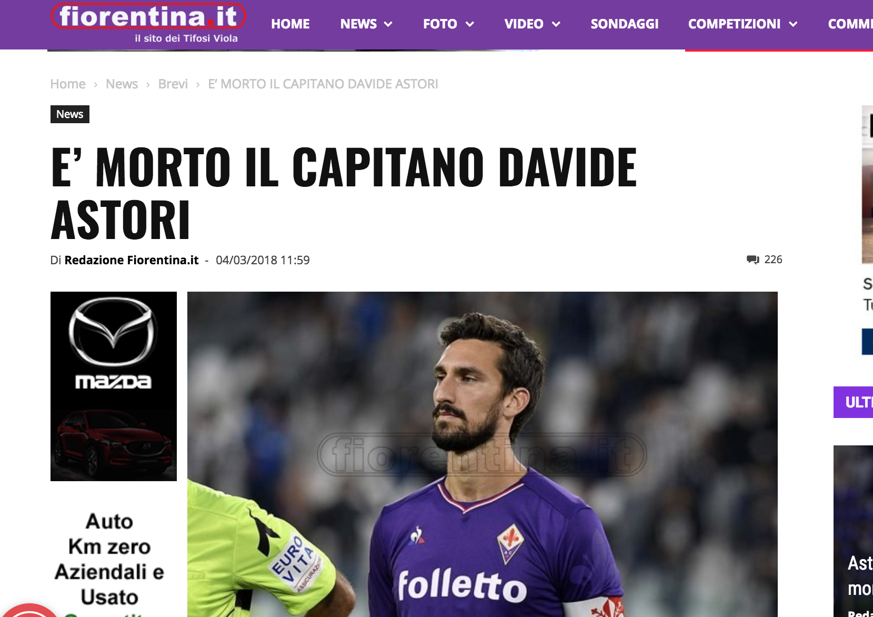Open the SONDAGGI menu item

(x=625, y=24)
